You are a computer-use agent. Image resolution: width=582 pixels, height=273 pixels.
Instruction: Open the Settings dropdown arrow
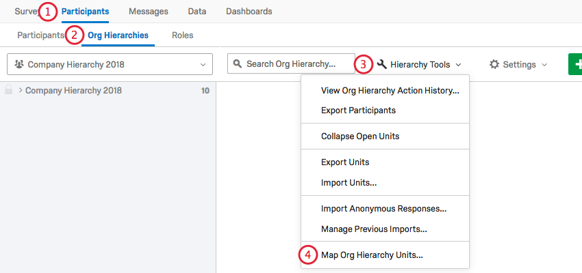[544, 65]
